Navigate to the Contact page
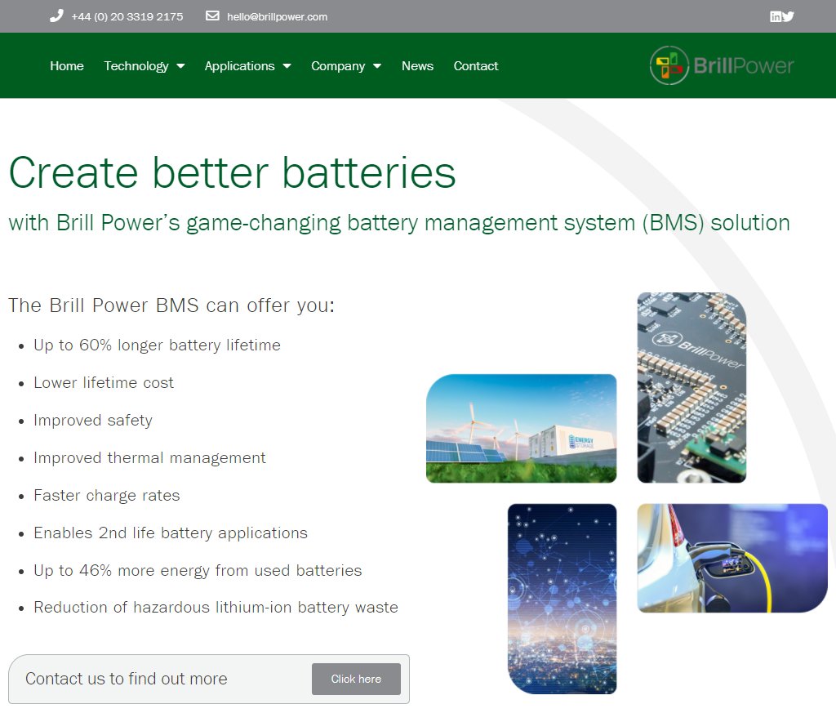Viewport: 836px width, 722px height. pos(476,66)
